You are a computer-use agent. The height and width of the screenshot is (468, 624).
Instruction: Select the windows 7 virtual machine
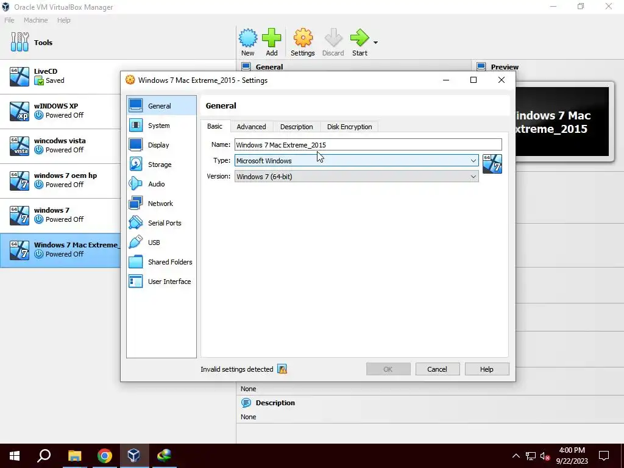pos(60,215)
